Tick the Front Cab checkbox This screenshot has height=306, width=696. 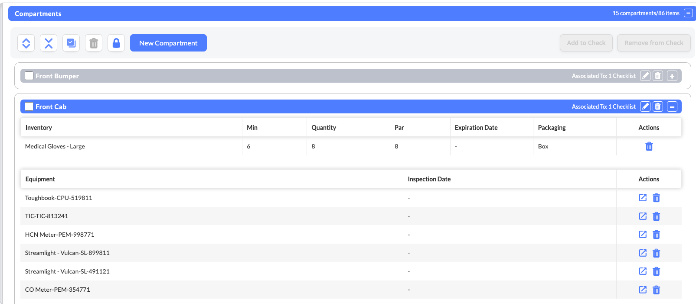click(x=29, y=106)
